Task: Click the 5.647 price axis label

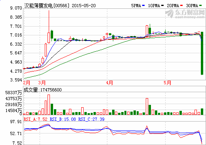Action: coord(16,53)
